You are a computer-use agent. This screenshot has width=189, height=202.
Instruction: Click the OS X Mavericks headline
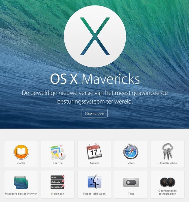point(95,79)
